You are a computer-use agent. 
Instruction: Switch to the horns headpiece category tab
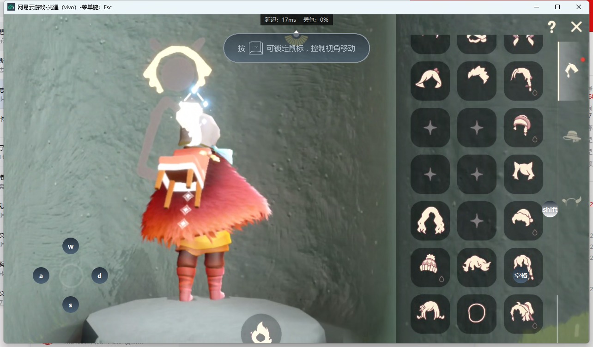(x=572, y=201)
